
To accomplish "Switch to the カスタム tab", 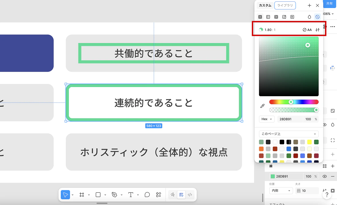I will (265, 5).
